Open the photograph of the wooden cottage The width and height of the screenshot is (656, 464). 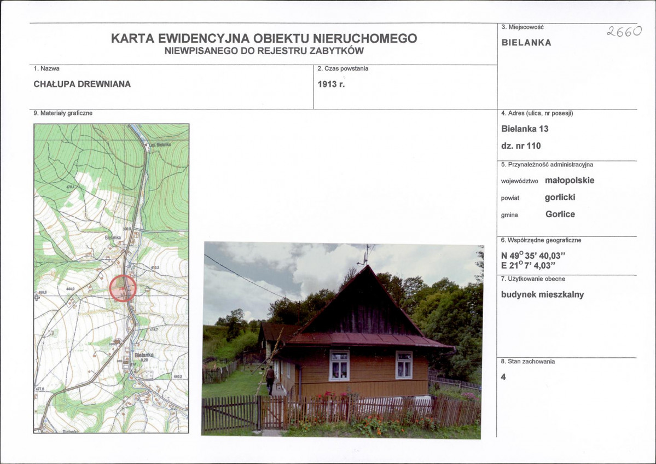pyautogui.click(x=342, y=339)
